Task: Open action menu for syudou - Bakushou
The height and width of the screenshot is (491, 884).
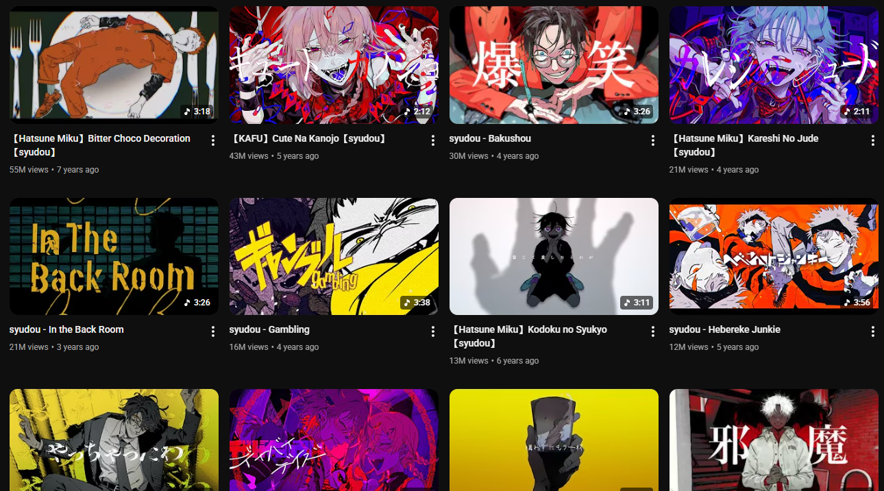Action: (653, 140)
